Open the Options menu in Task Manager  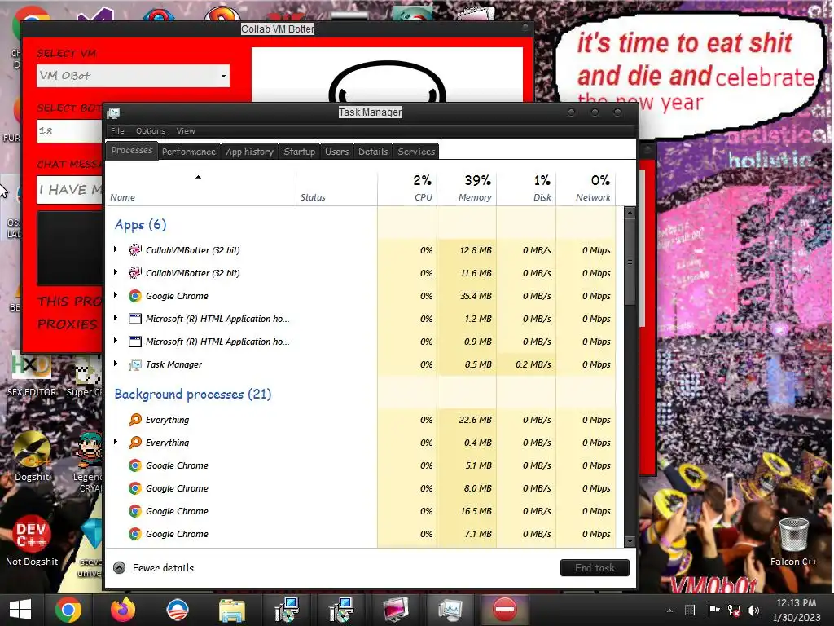click(151, 131)
